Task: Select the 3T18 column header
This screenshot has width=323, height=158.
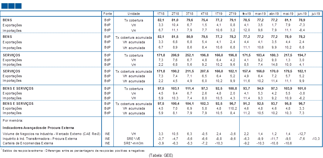Action: click(x=190, y=14)
